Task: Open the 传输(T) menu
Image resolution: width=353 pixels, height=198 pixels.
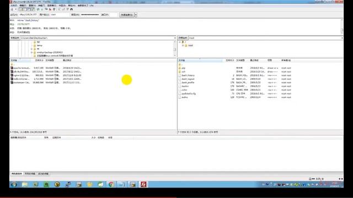Action: (x=41, y=5)
